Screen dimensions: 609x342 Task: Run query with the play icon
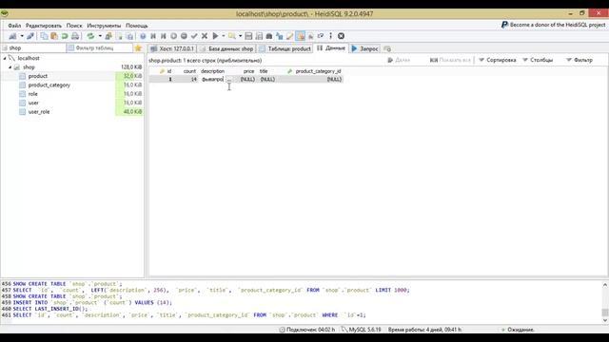click(215, 36)
